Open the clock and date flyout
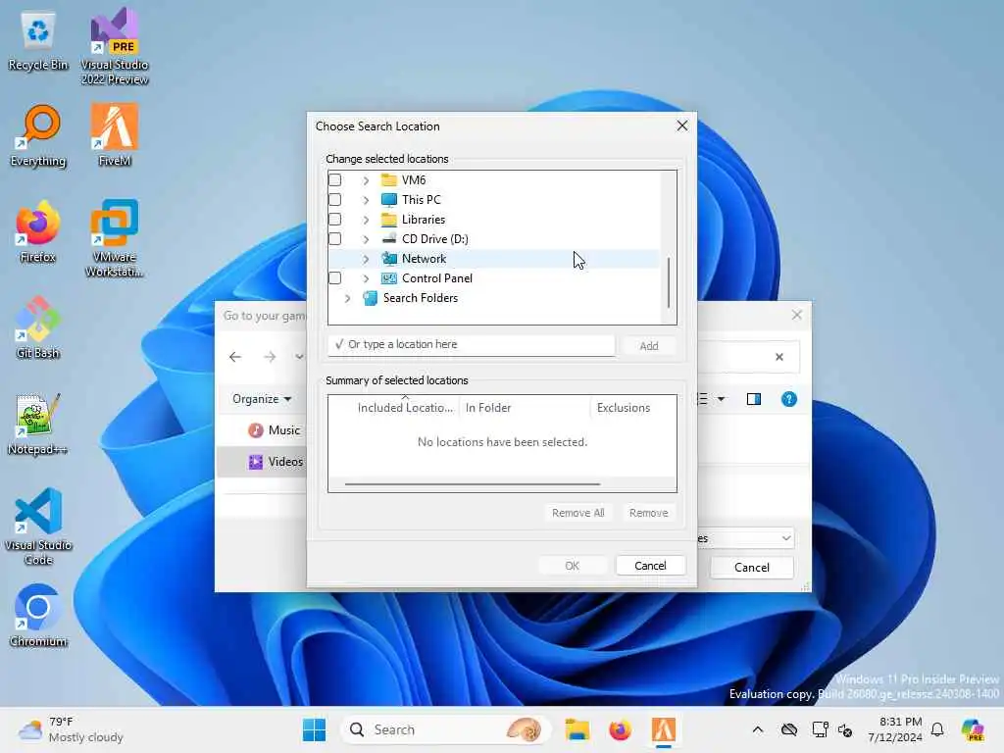This screenshot has height=753, width=1004. pyautogui.click(x=894, y=729)
